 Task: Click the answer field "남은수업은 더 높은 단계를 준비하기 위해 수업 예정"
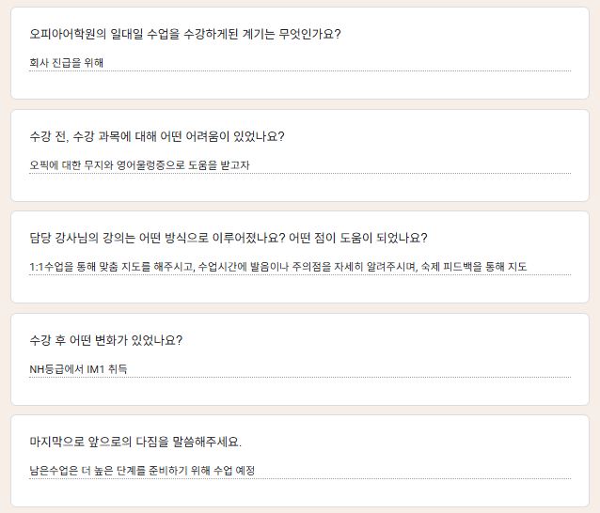[299, 471]
